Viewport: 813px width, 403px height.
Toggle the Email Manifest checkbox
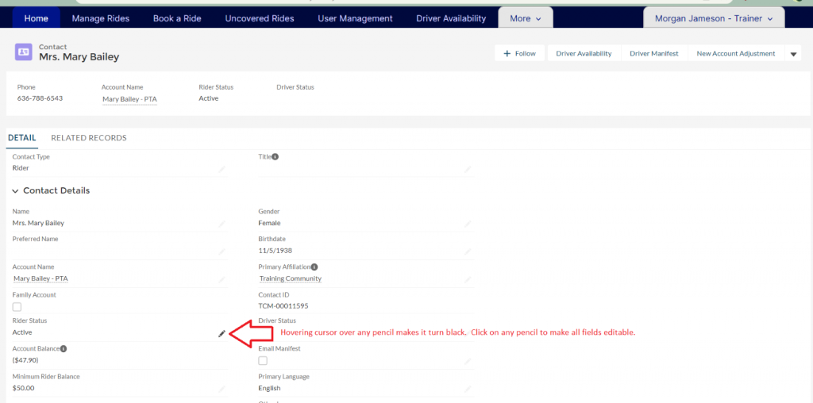tap(263, 361)
